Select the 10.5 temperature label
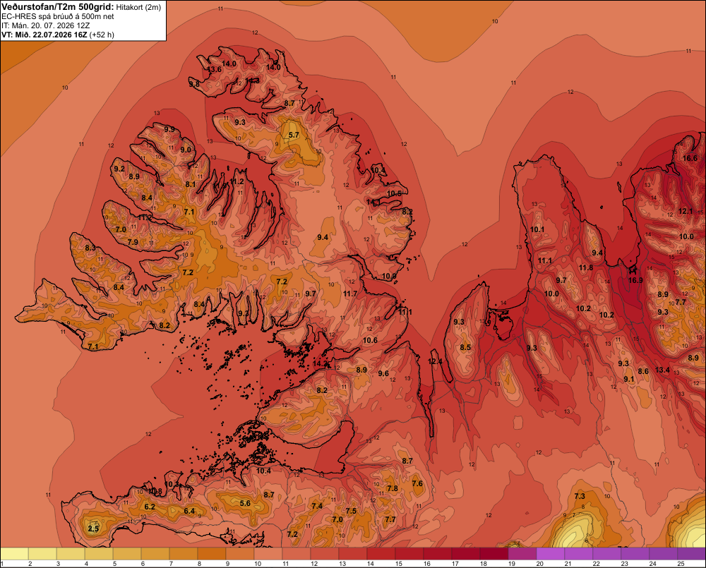 (x=394, y=193)
